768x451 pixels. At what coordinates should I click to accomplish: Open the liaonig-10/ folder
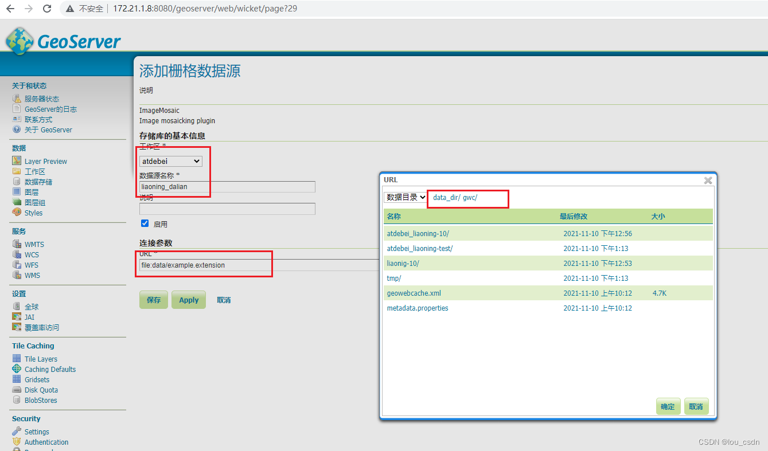(x=403, y=263)
